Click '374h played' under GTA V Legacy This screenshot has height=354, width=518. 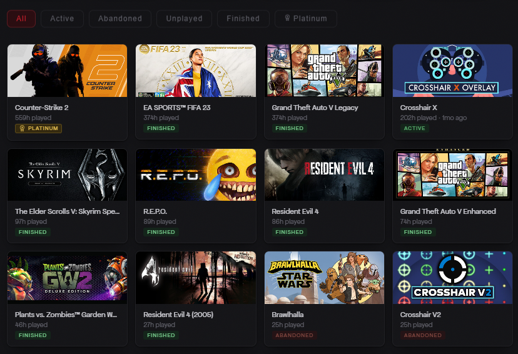pyautogui.click(x=290, y=118)
